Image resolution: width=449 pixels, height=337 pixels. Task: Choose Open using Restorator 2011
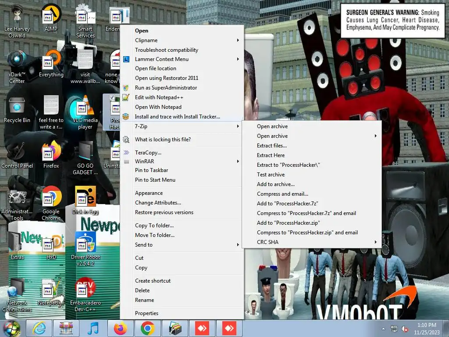click(x=182, y=78)
